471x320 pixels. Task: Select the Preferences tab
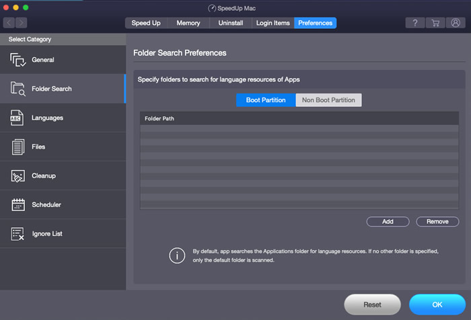pyautogui.click(x=315, y=23)
